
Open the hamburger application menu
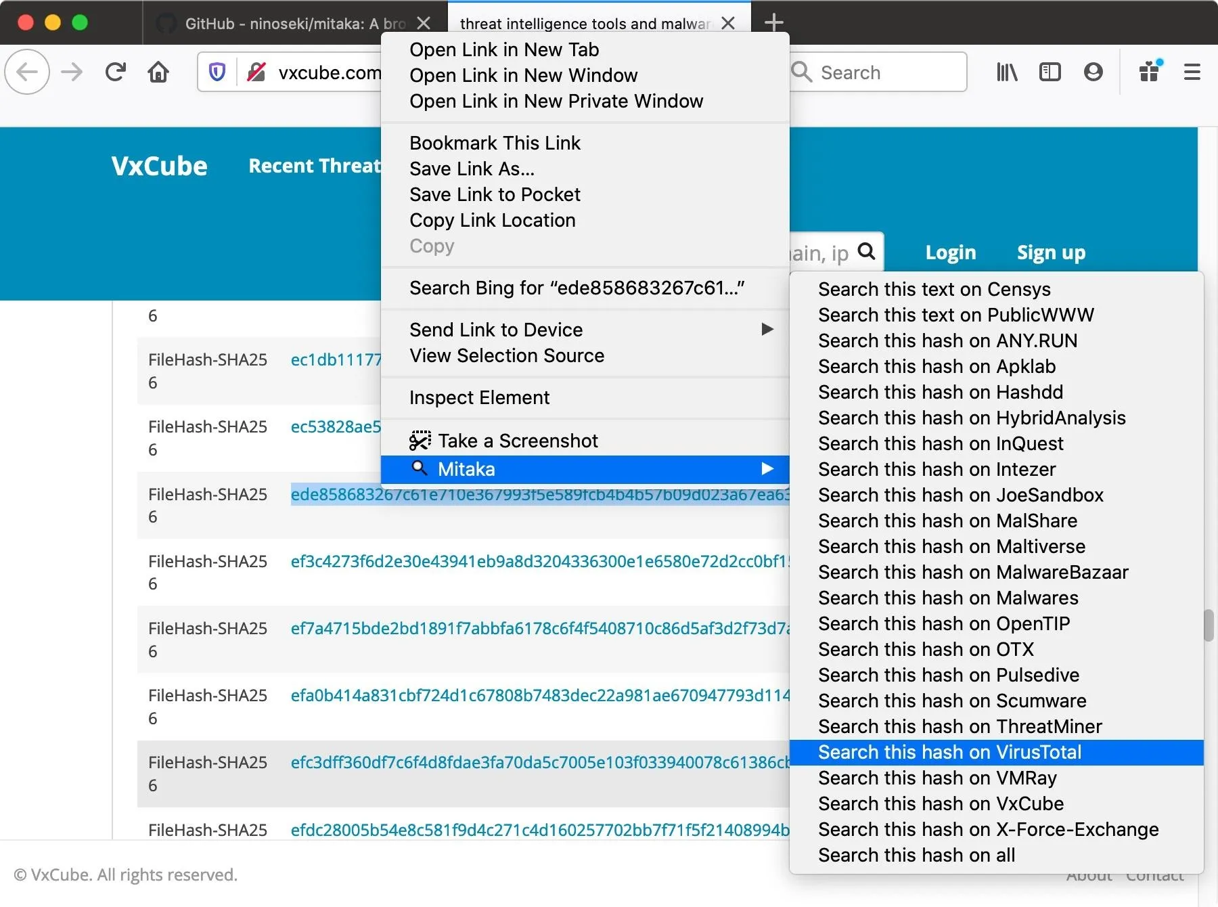pyautogui.click(x=1192, y=72)
